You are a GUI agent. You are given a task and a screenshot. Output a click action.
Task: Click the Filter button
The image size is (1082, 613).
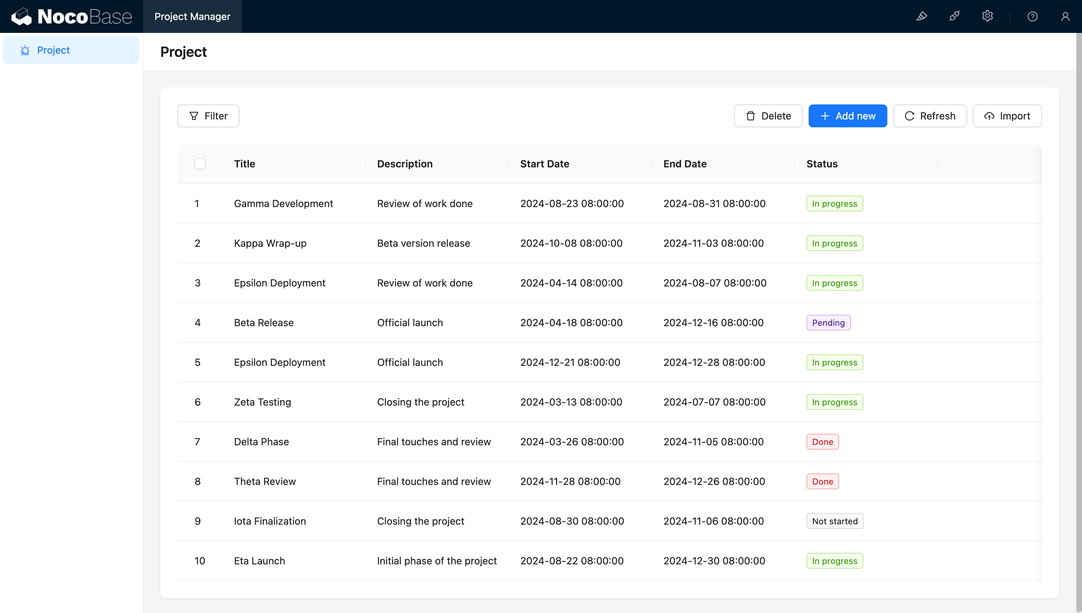click(x=208, y=116)
